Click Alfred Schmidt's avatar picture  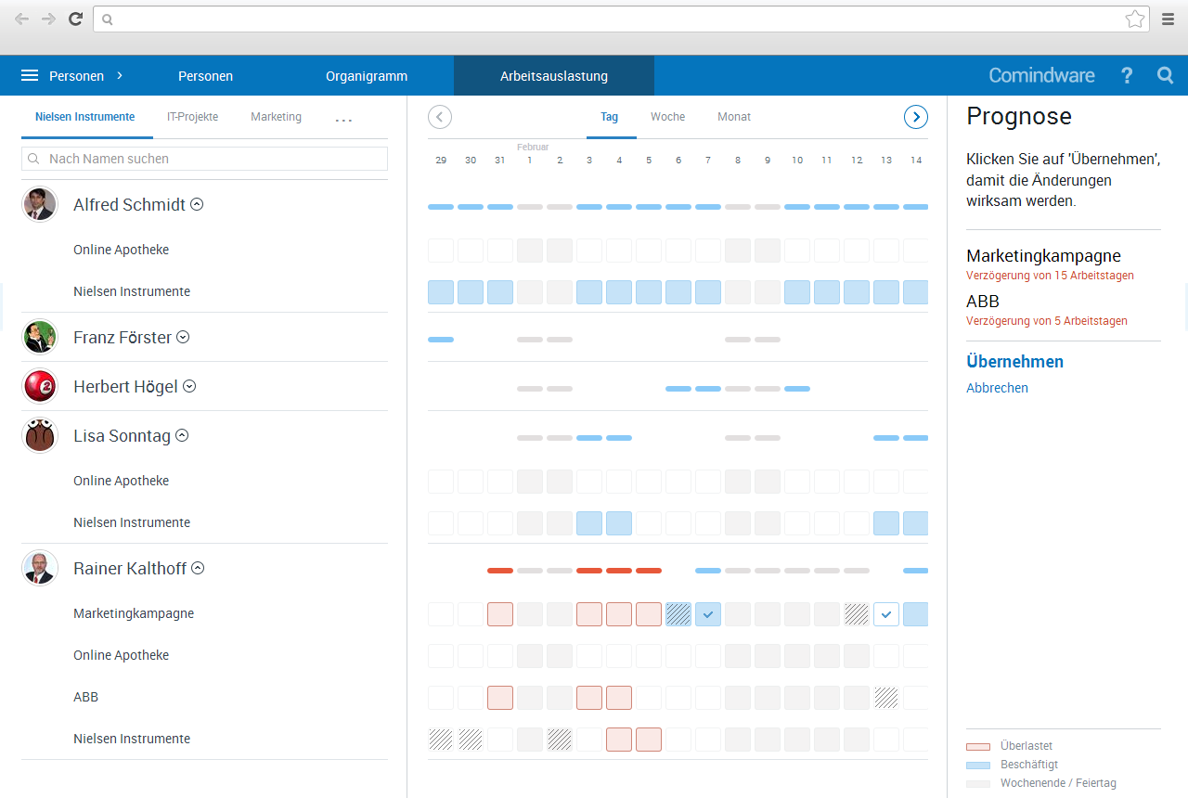(x=40, y=204)
